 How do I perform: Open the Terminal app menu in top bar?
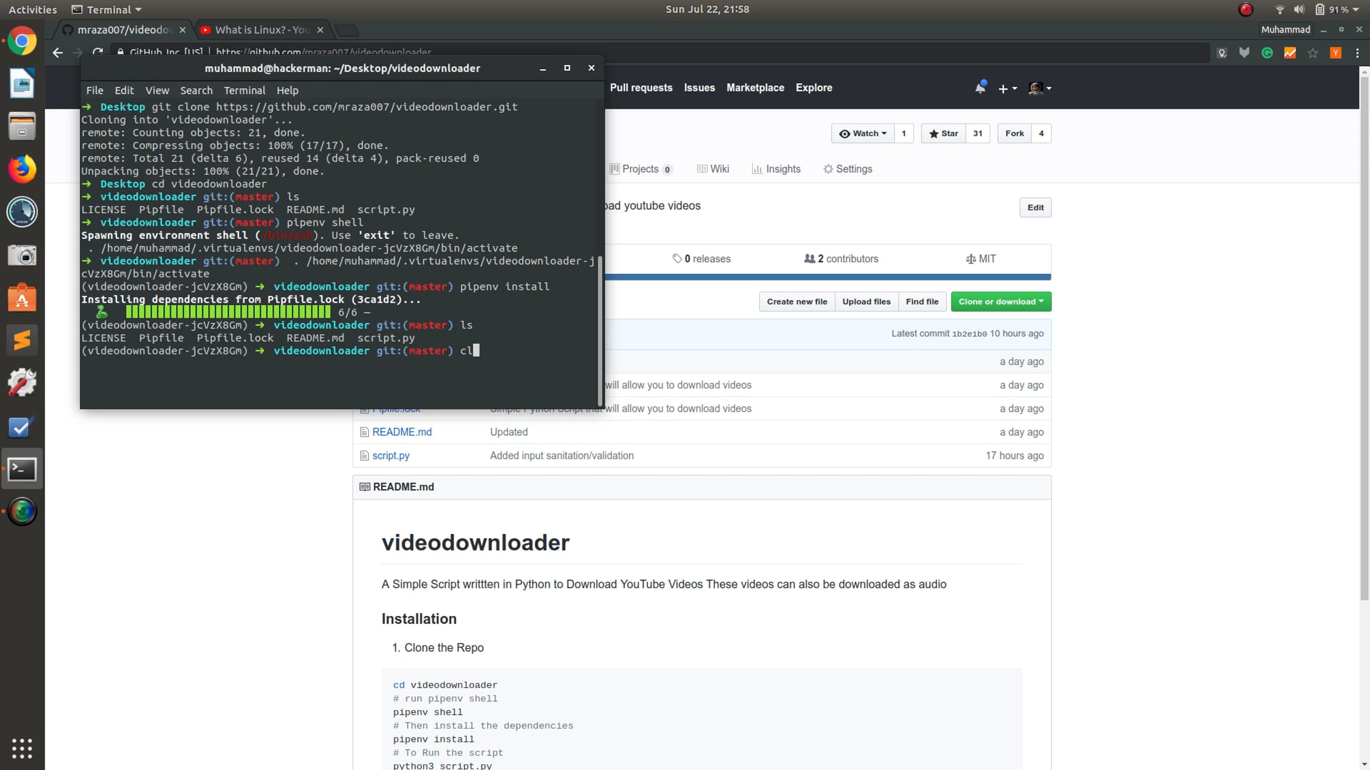(107, 9)
